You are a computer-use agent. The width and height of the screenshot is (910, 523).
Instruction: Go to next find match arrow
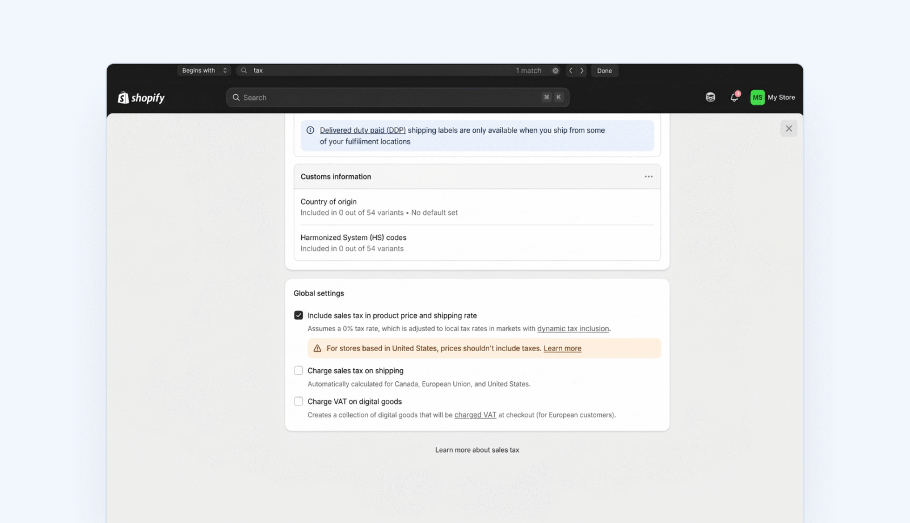pyautogui.click(x=582, y=71)
